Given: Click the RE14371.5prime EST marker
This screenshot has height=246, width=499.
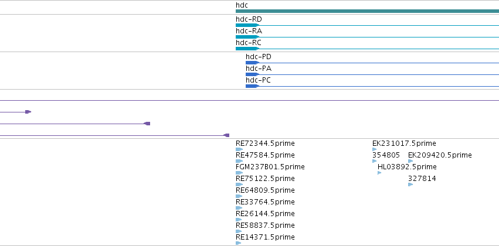Looking at the screenshot, I should click(x=239, y=243).
